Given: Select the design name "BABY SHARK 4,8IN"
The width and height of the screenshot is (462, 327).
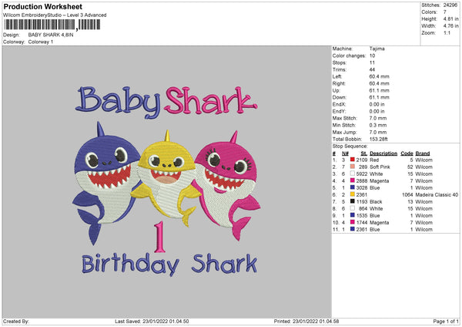Looking at the screenshot, I should point(51,35).
